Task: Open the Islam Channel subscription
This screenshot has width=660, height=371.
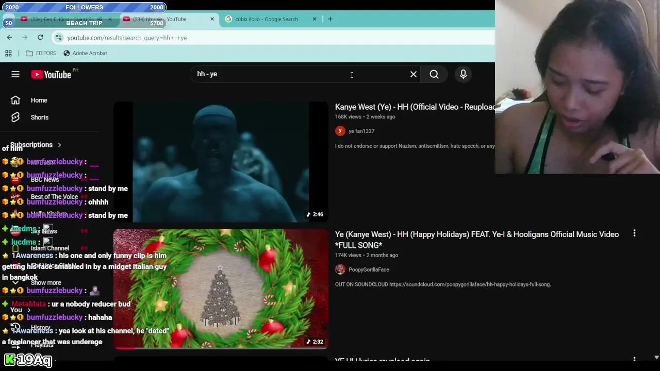Action: point(49,248)
